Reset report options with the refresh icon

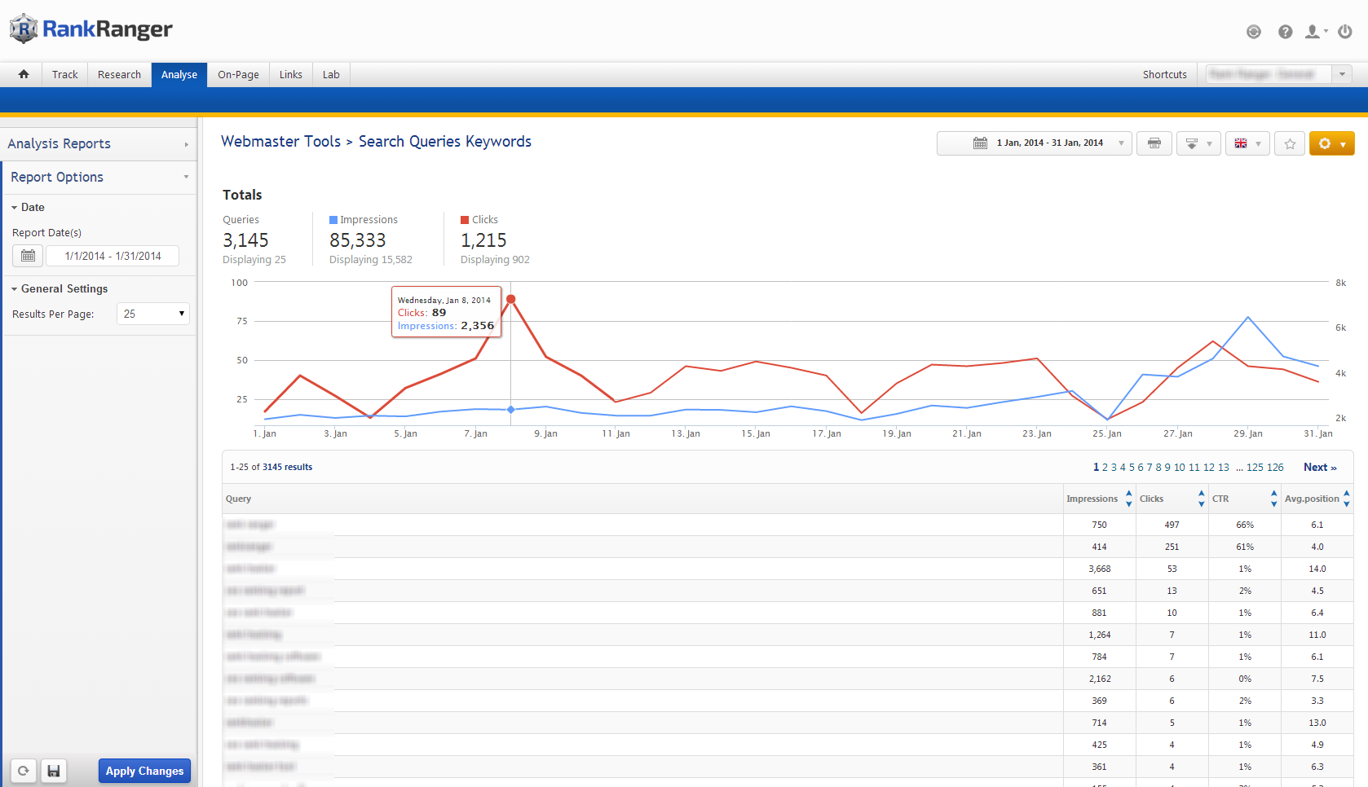pos(24,771)
